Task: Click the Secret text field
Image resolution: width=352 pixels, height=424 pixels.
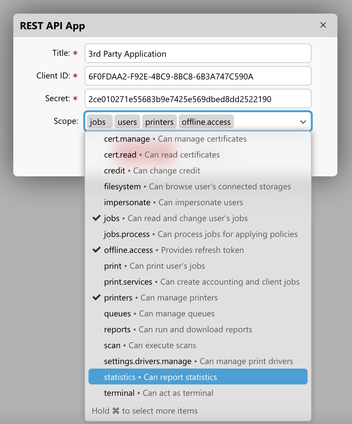Action: pos(198,99)
